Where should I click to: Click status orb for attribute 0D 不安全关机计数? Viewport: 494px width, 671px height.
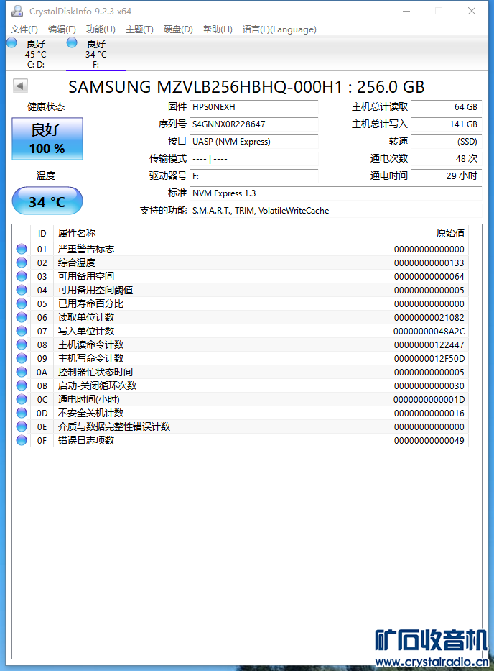coord(22,413)
